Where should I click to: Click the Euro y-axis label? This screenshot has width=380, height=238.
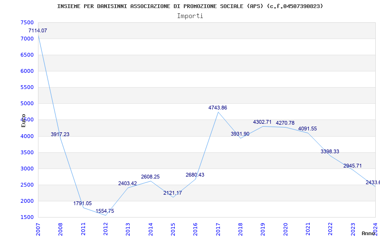23,120
